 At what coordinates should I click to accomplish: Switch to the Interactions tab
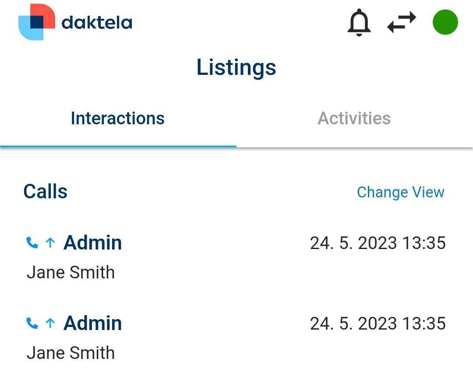[x=118, y=119]
